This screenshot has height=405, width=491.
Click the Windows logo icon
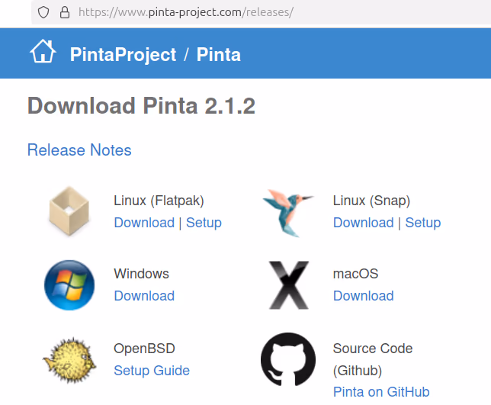click(69, 285)
